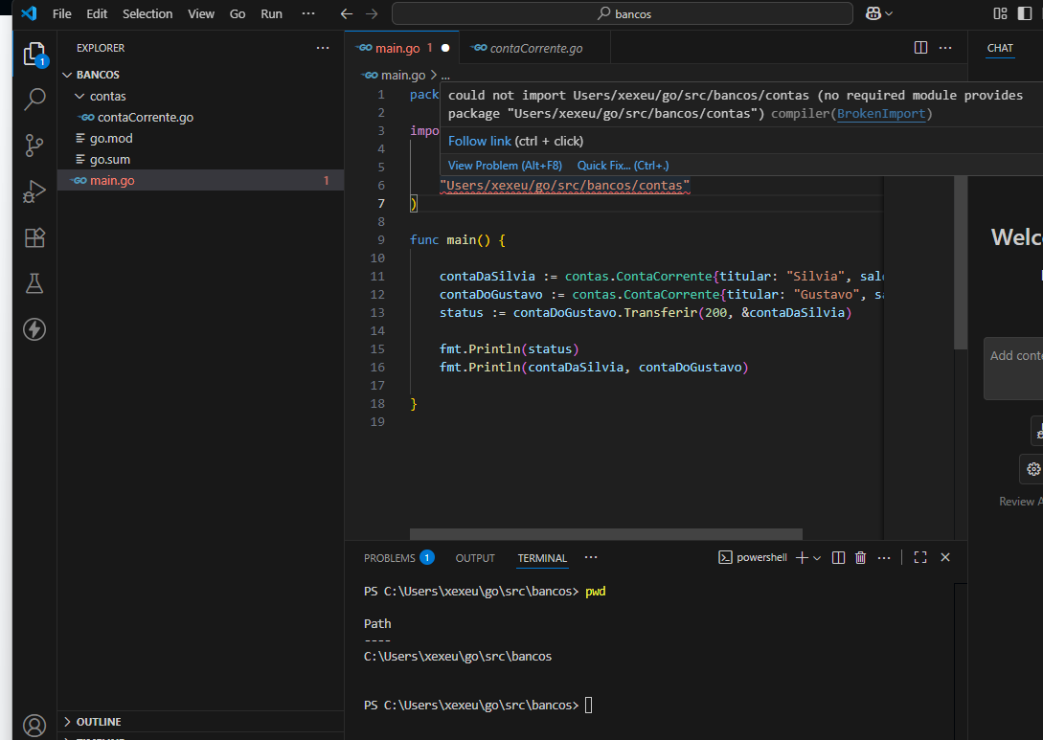The image size is (1043, 740).
Task: Open go.mod in the Explorer
Action: pyautogui.click(x=201, y=138)
